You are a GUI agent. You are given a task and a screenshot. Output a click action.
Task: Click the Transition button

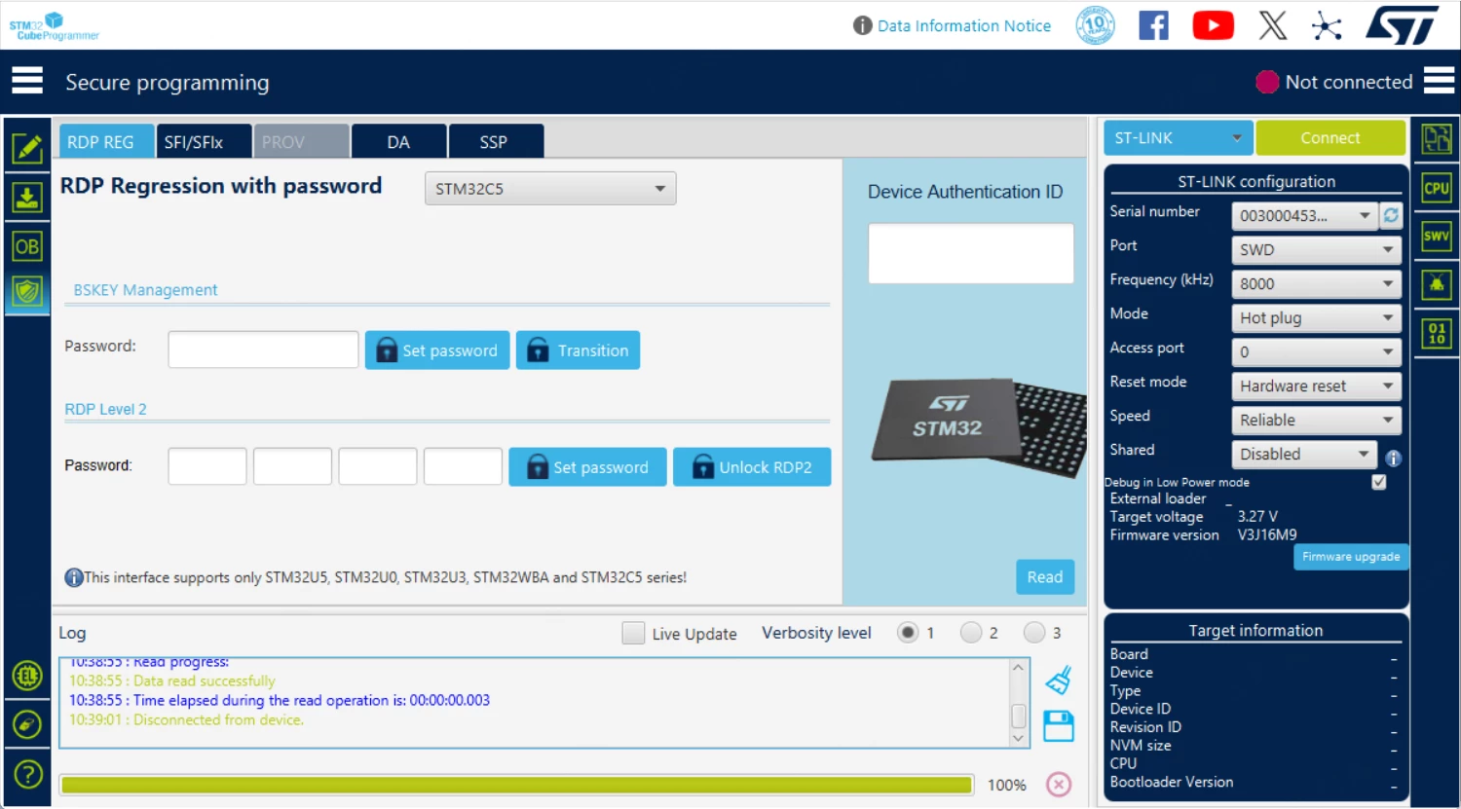click(578, 350)
